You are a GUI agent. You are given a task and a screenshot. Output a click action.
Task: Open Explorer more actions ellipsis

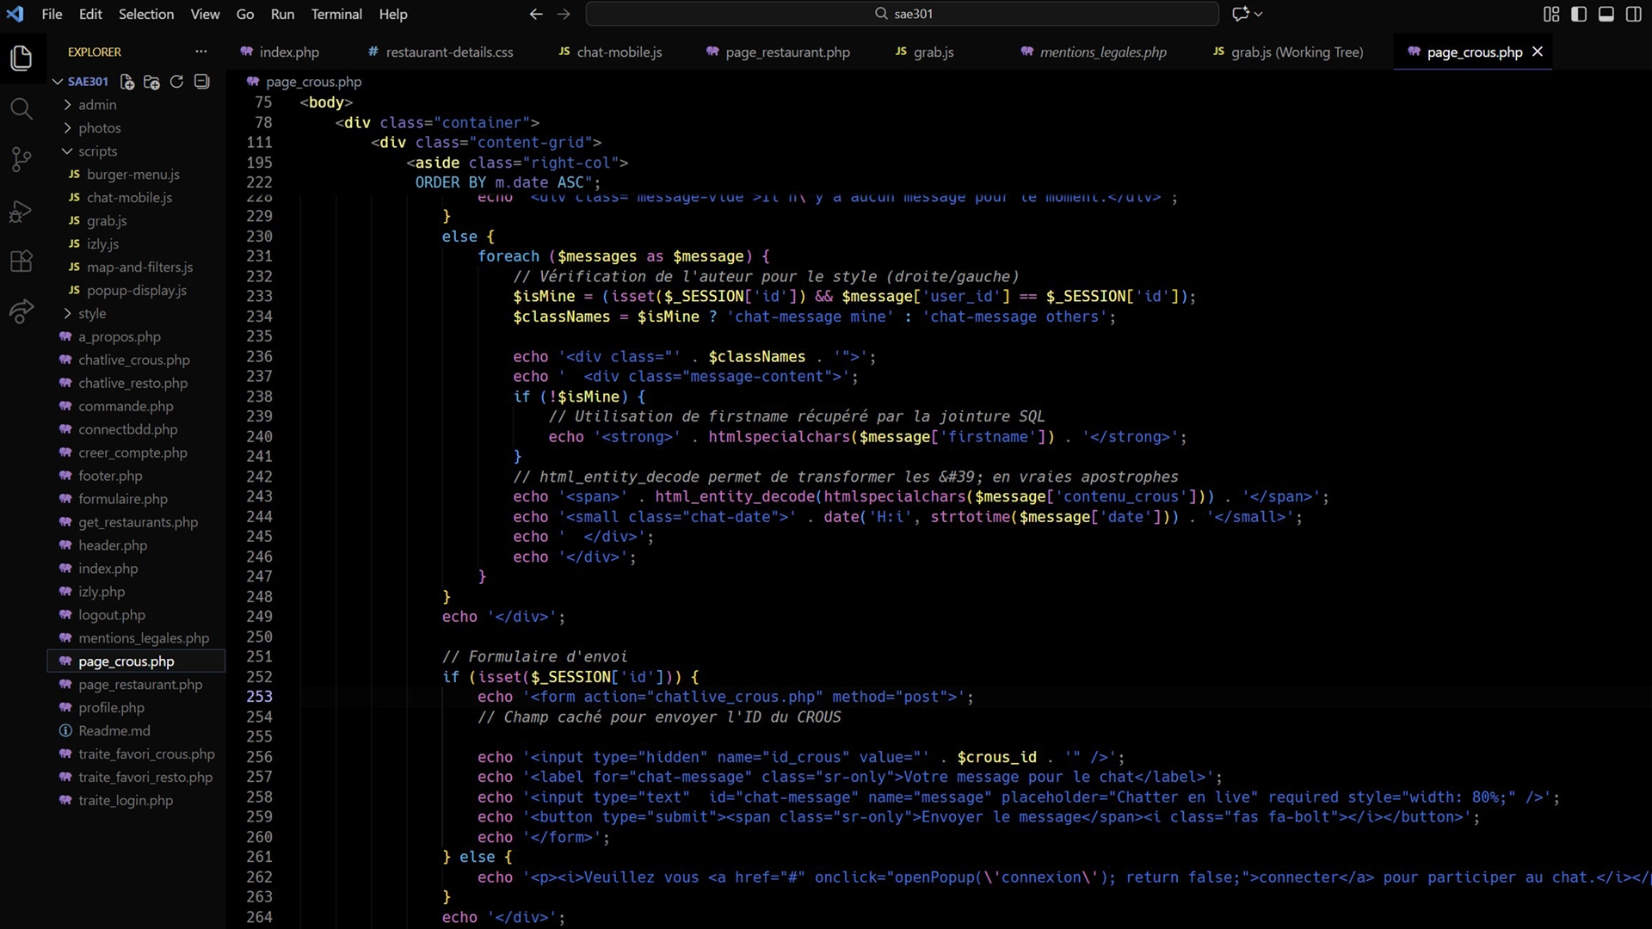(x=201, y=52)
